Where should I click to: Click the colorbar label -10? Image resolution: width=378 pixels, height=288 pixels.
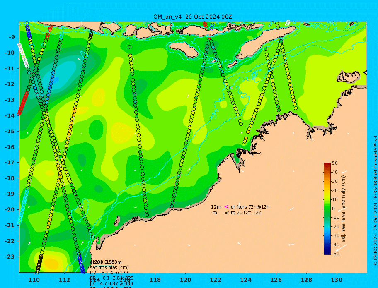tap(335, 218)
